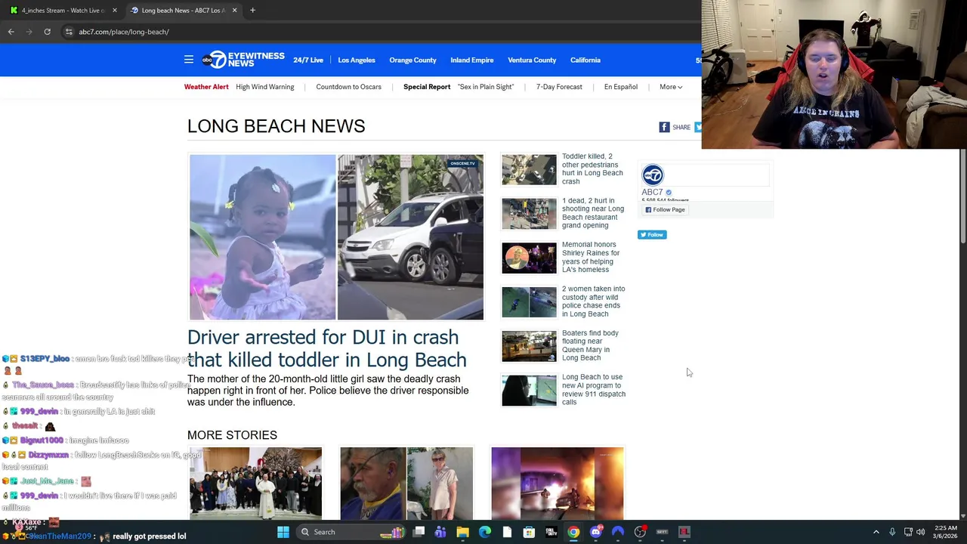This screenshot has width=967, height=544.
Task: Open the Windows Start menu
Action: coord(283,532)
